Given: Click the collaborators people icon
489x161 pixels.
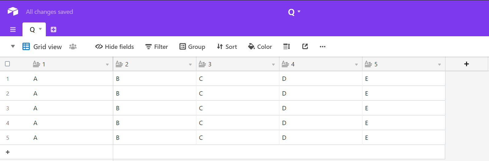Looking at the screenshot, I should (x=73, y=47).
